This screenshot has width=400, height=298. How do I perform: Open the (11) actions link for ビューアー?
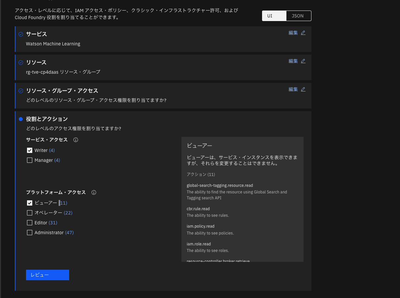coord(63,203)
